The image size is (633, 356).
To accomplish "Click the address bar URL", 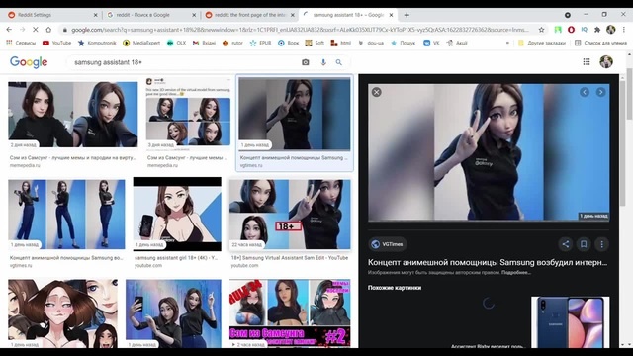I will (299, 30).
